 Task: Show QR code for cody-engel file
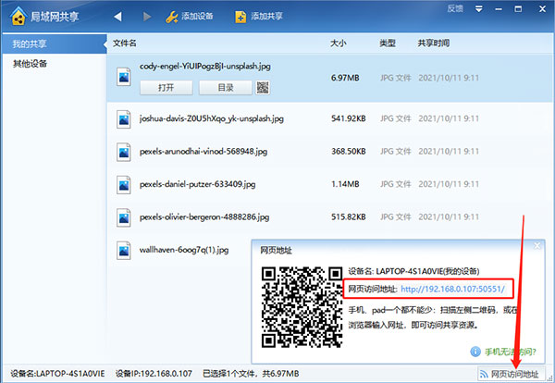tap(263, 87)
